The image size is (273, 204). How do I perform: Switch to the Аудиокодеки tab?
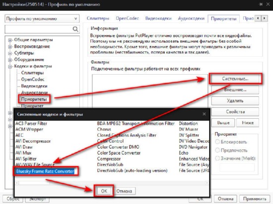[191, 18]
